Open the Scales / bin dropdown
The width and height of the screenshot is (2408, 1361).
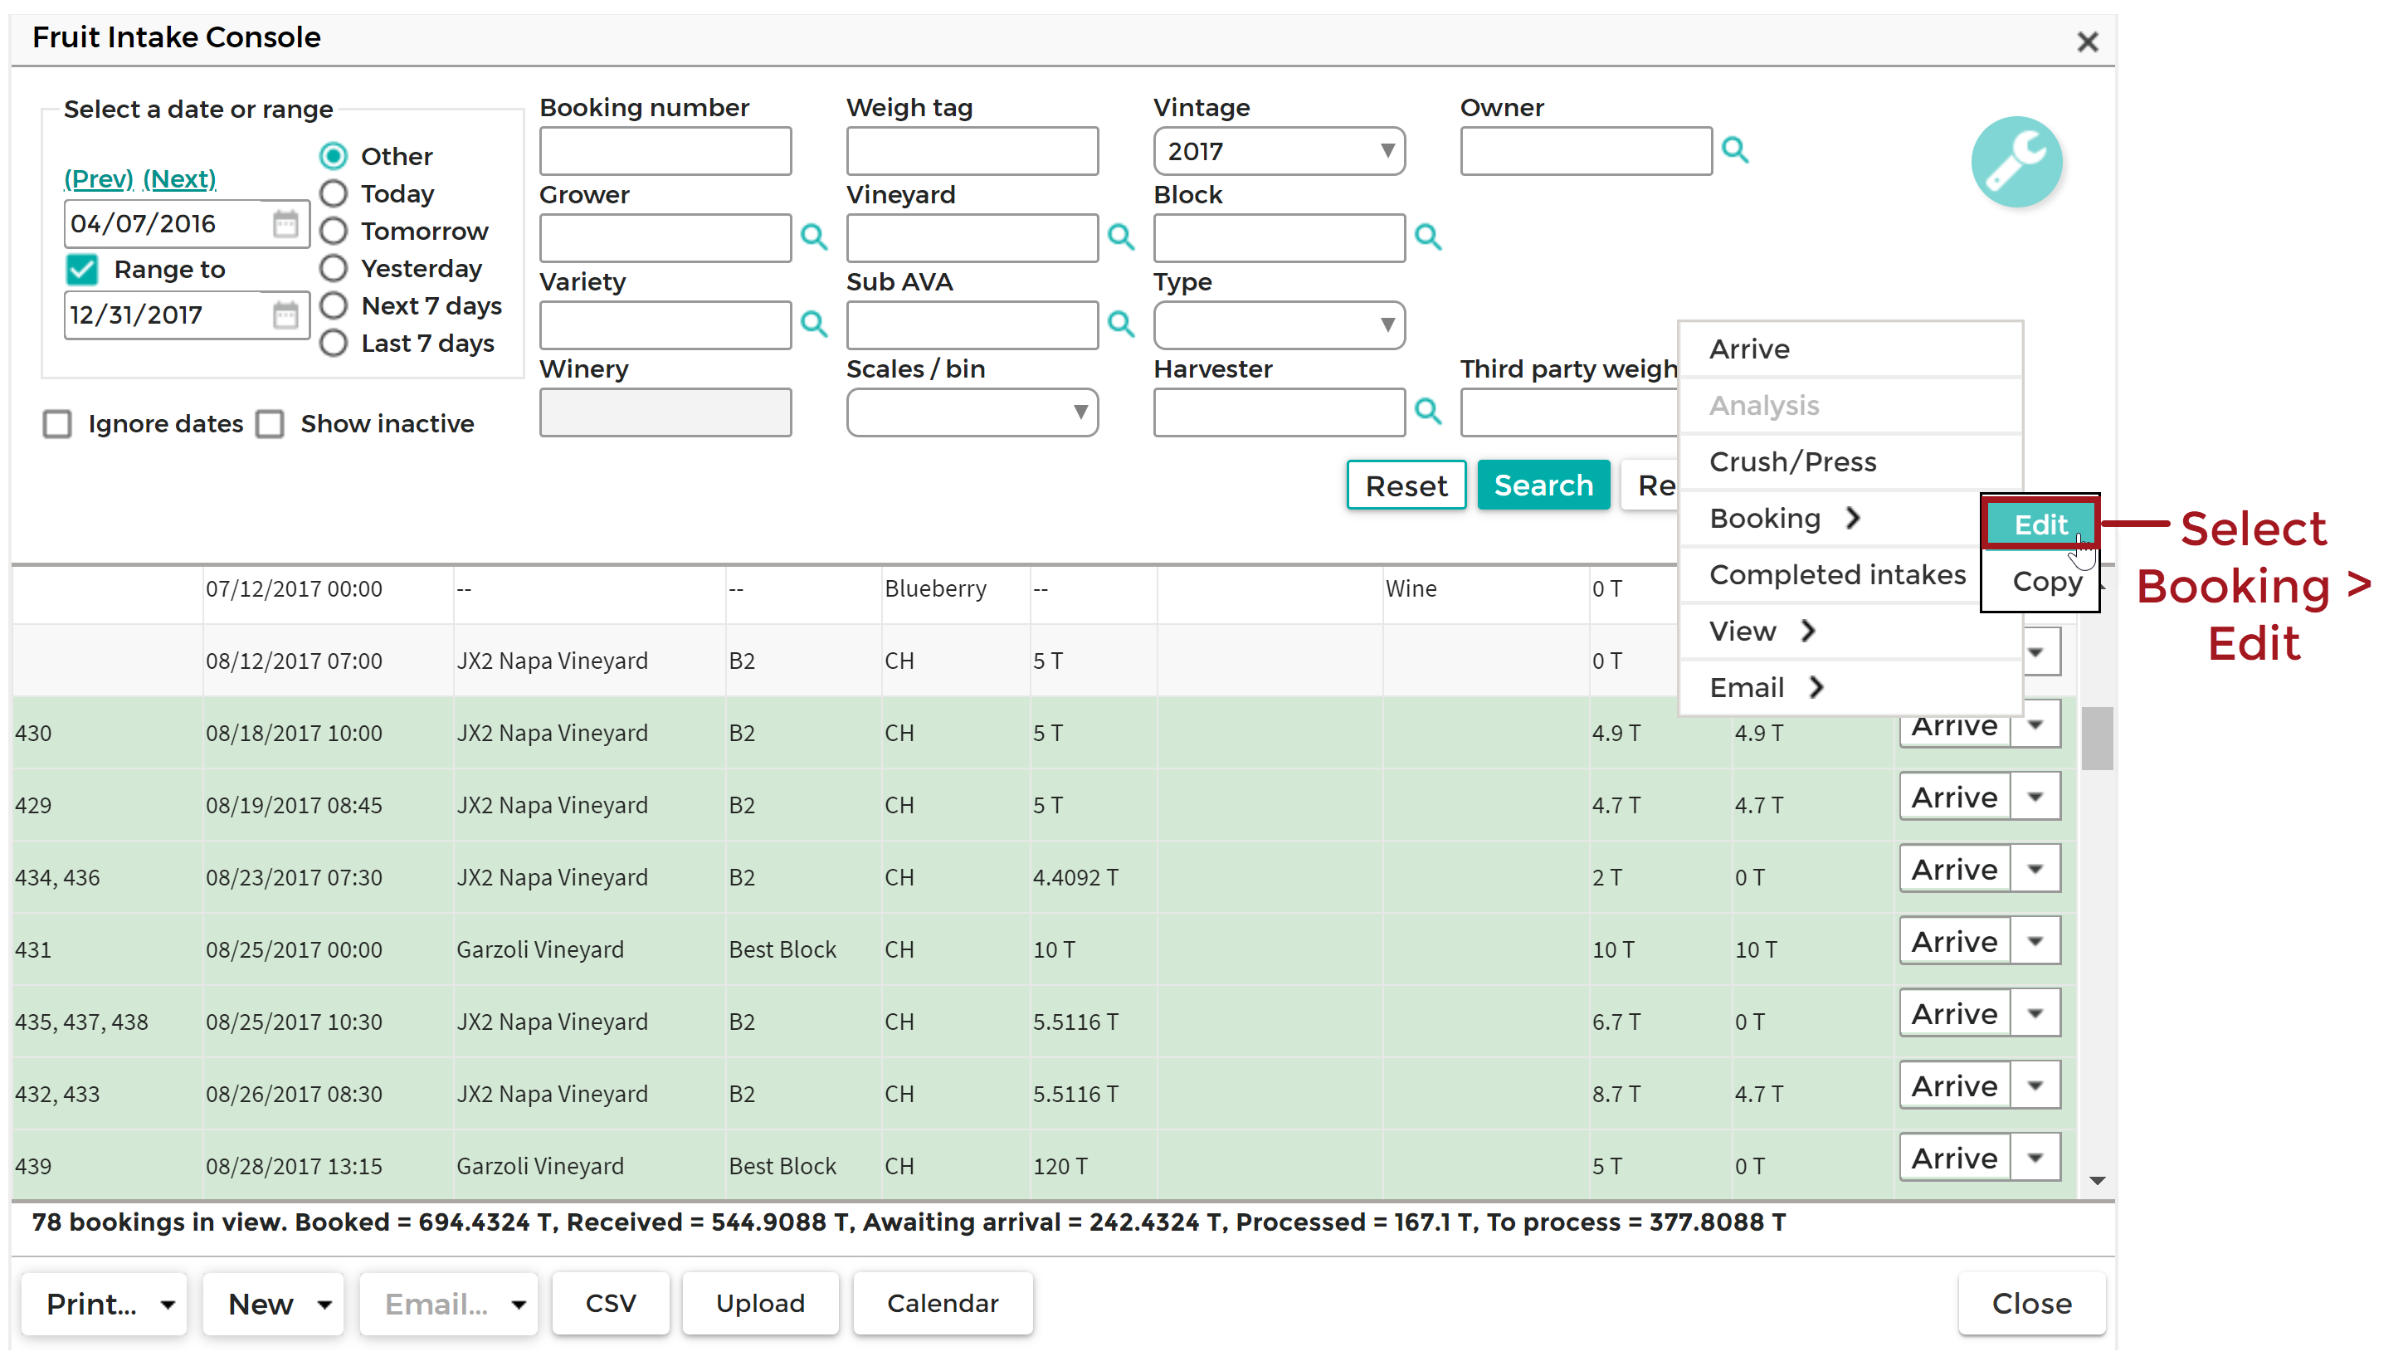coord(972,412)
